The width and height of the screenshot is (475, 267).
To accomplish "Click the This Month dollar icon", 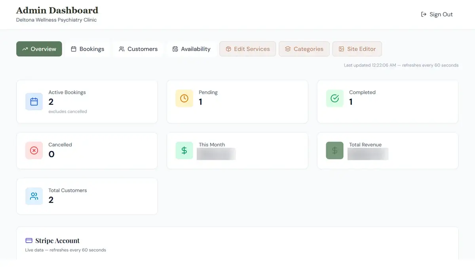I will [184, 151].
